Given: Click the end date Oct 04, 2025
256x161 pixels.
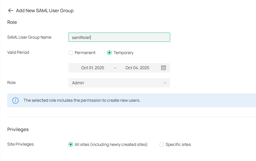Looking at the screenshot, I should pos(137,68).
